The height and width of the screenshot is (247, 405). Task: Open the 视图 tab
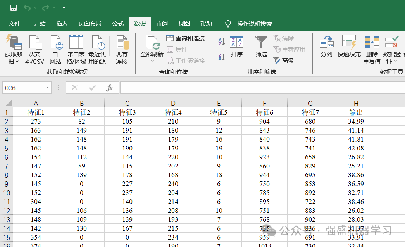(184, 24)
